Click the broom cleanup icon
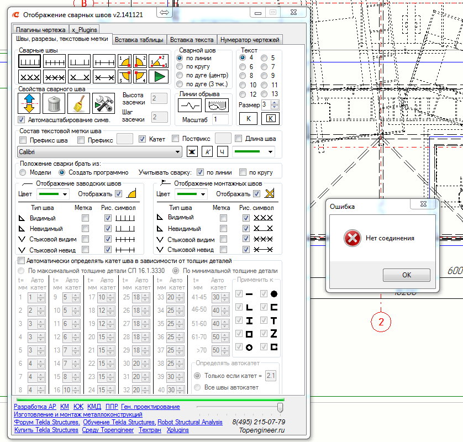The height and width of the screenshot is (442, 463). [78, 103]
